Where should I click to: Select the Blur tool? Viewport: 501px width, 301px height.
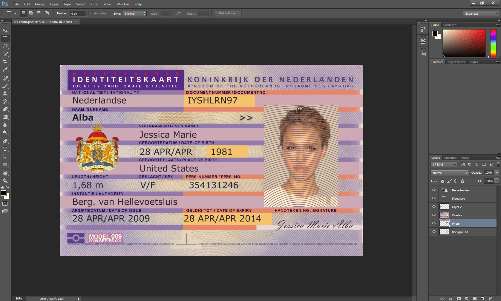click(5, 125)
